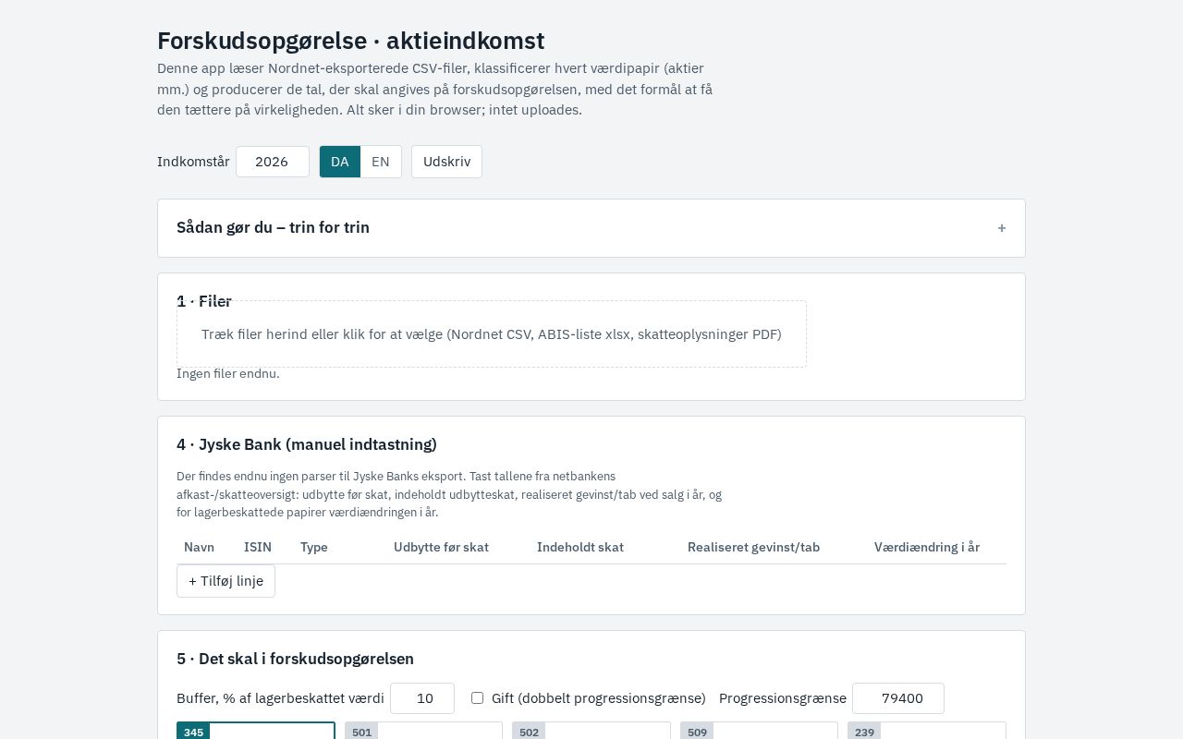Screen dimensions: 1183x739
Task: Click the 'ISIN' column header
Action: [258, 547]
